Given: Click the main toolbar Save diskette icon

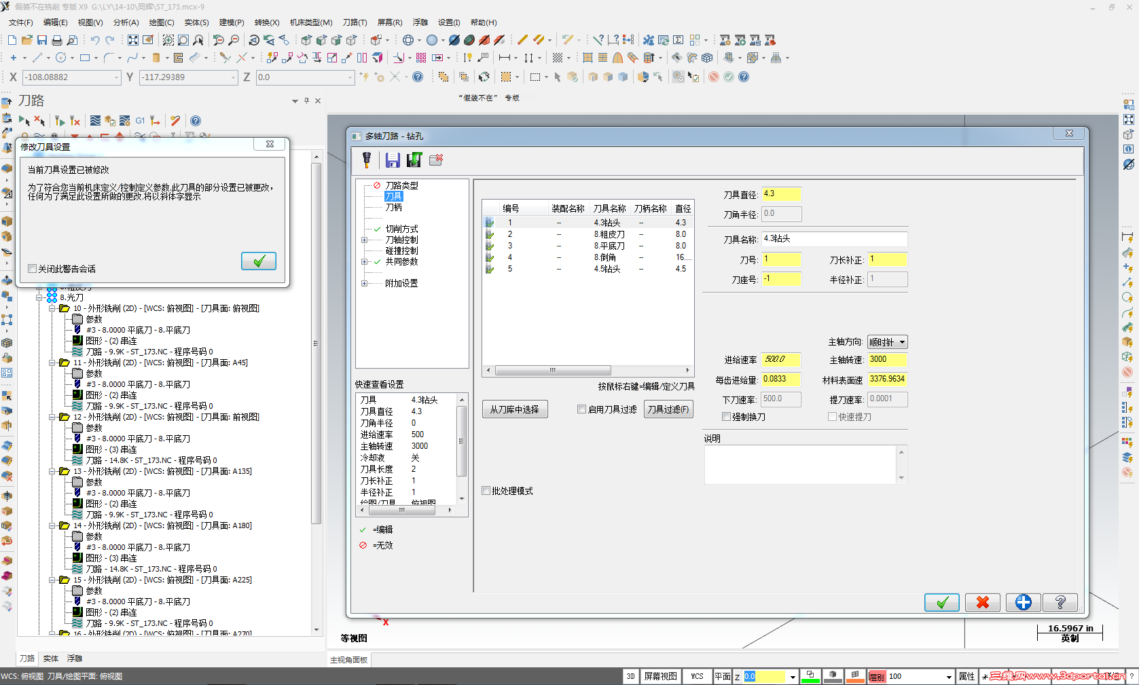Looking at the screenshot, I should (x=42, y=40).
